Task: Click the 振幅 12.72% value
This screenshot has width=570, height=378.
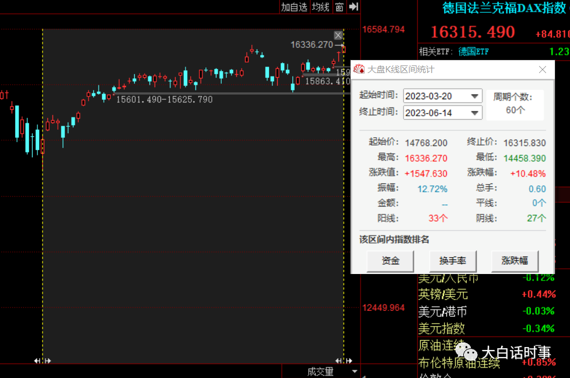Action: [432, 189]
